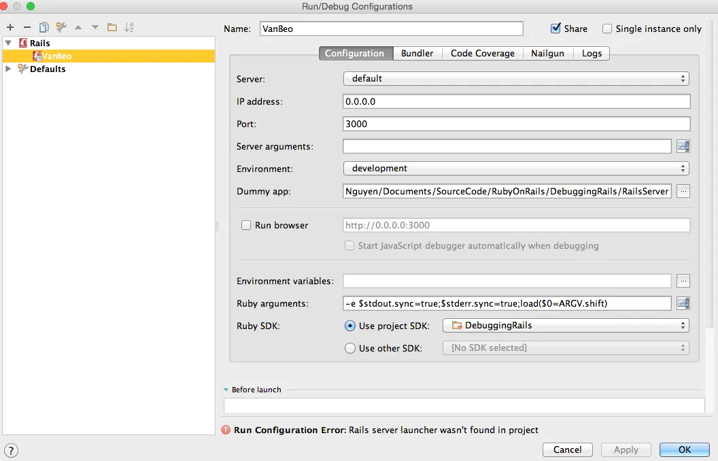
Task: Click the Apply button
Action: pyautogui.click(x=626, y=449)
